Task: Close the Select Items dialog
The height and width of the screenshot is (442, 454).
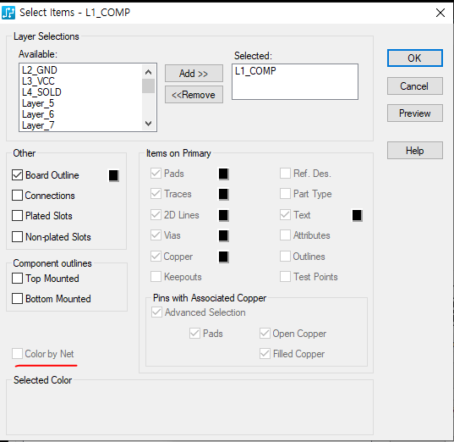Action: pos(440,13)
